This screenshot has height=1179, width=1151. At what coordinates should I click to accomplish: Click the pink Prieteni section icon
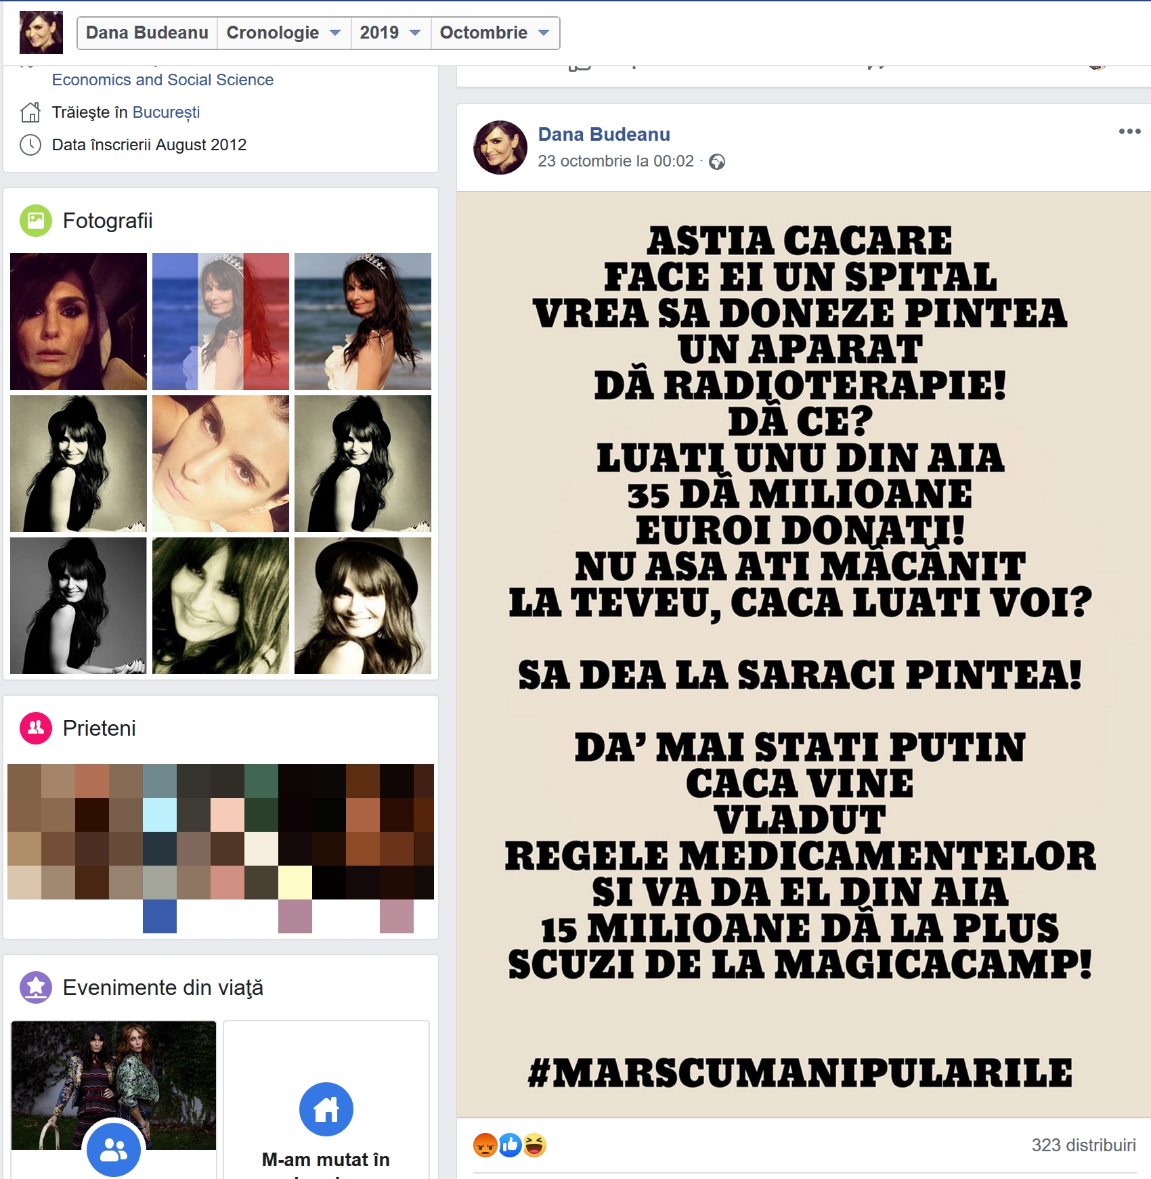36,728
